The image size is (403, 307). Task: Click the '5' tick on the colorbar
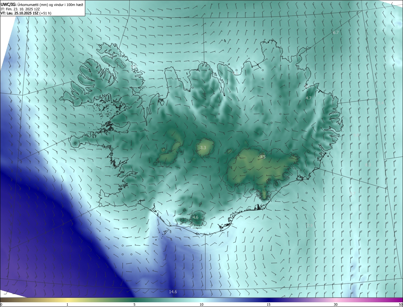point(134,304)
